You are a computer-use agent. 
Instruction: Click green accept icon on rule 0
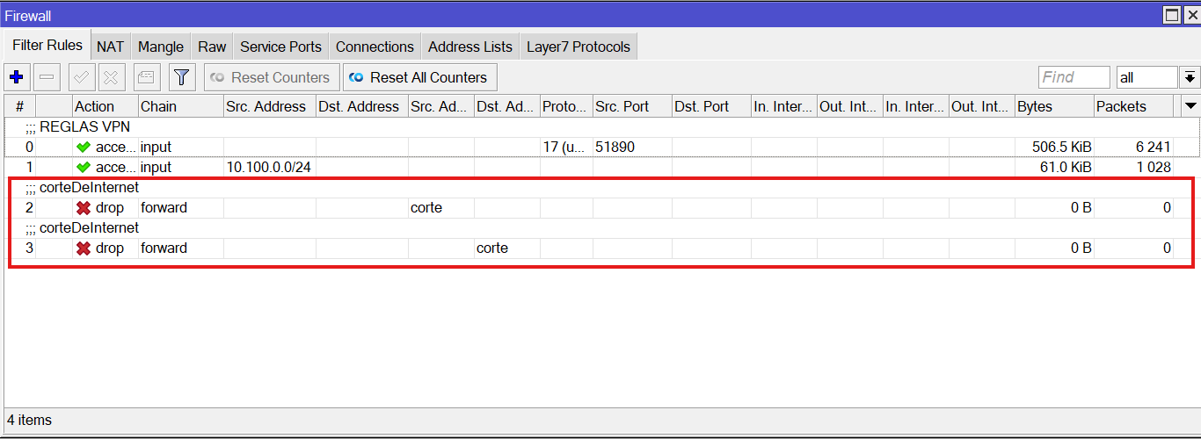(x=84, y=147)
